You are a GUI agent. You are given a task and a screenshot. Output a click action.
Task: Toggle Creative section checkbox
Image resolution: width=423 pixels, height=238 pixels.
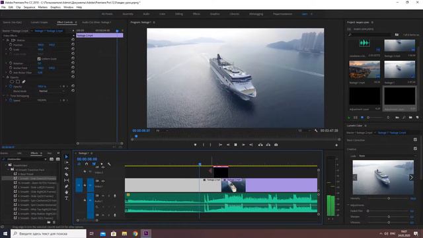tap(415, 149)
